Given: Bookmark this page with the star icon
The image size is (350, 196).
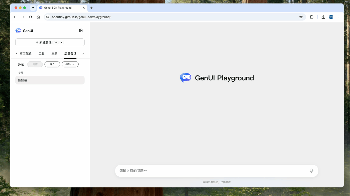Looking at the screenshot, I should tap(301, 17).
